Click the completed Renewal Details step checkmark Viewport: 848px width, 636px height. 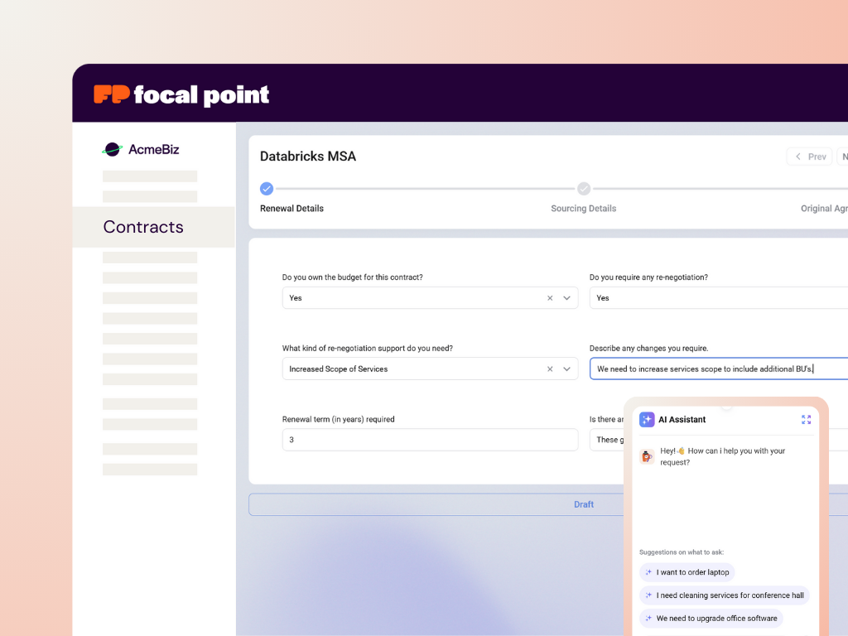(267, 189)
